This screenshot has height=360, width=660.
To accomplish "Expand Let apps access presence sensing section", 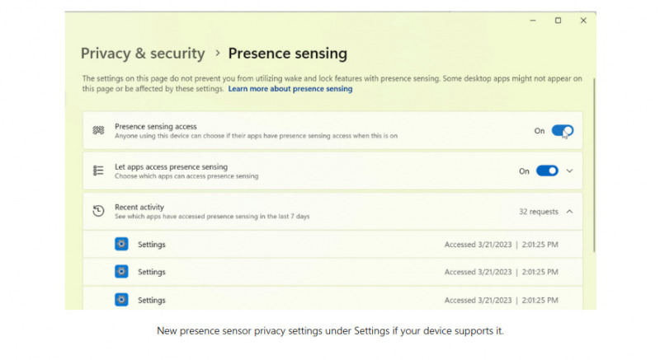I will click(569, 171).
